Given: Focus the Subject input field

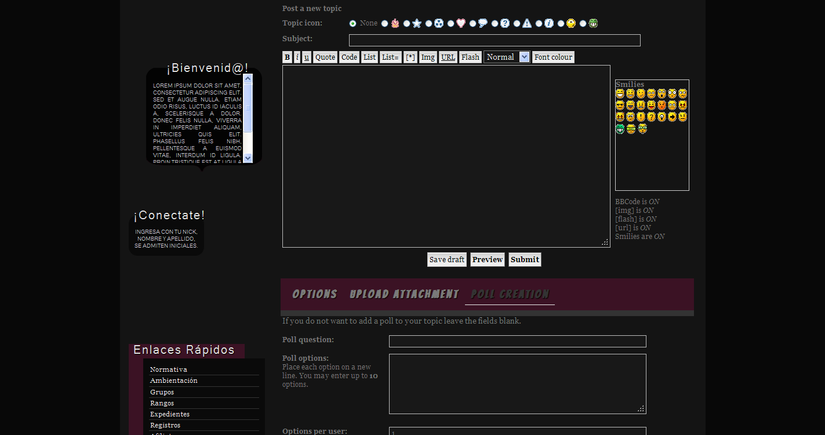Looking at the screenshot, I should pos(495,40).
